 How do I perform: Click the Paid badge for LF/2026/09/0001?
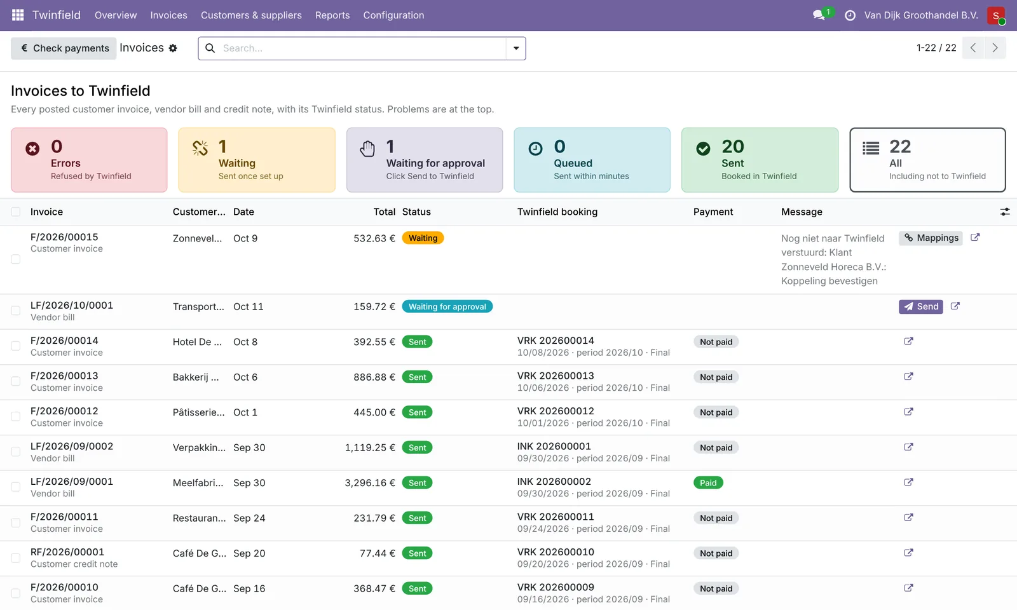click(x=708, y=483)
